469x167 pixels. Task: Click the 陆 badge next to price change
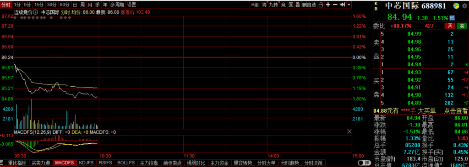tap(452, 18)
